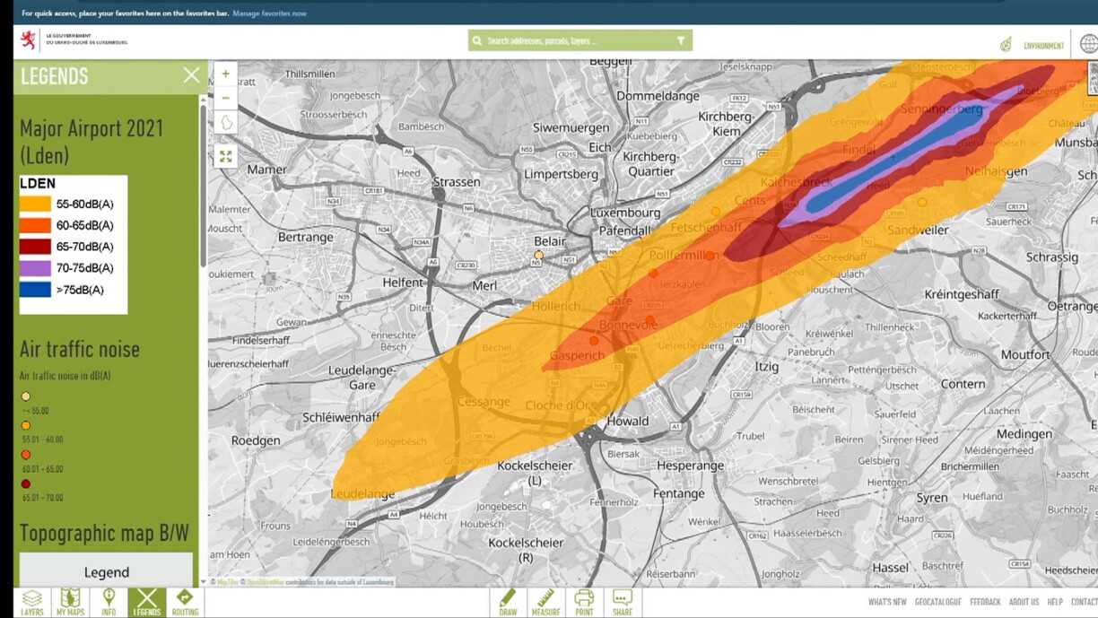This screenshot has height=618, width=1098.
Task: Select the Draw tool
Action: click(508, 602)
